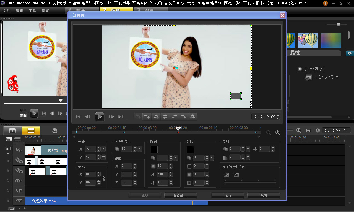354x212 pixels.
Task: Select the 进阶动态 radio button
Action: (300, 69)
